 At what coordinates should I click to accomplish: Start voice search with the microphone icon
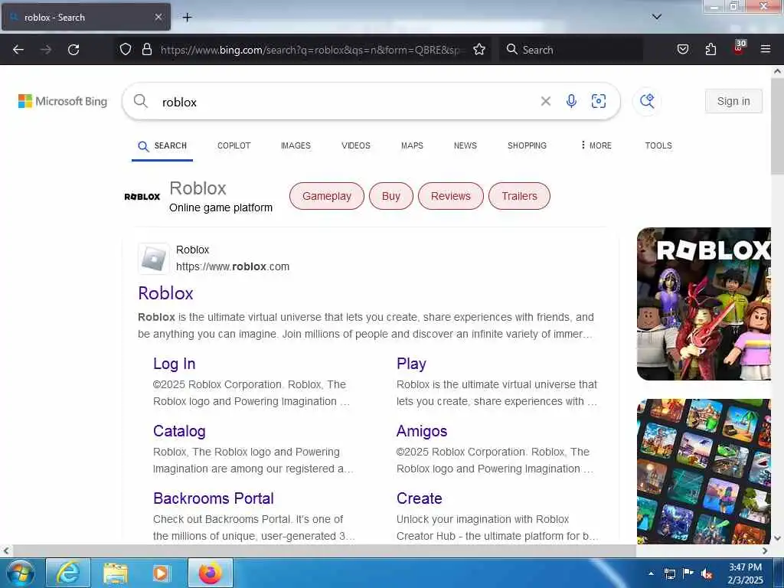[571, 101]
